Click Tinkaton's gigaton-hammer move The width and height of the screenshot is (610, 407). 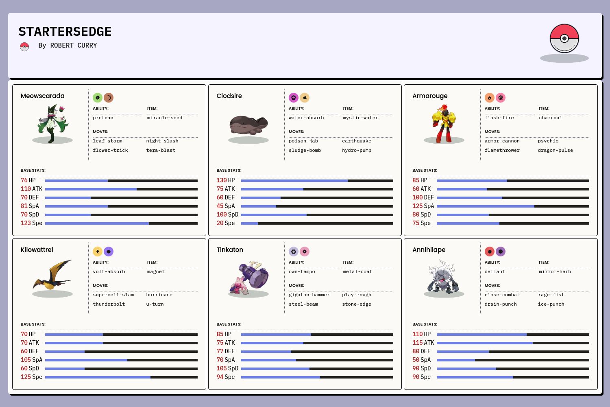point(309,295)
